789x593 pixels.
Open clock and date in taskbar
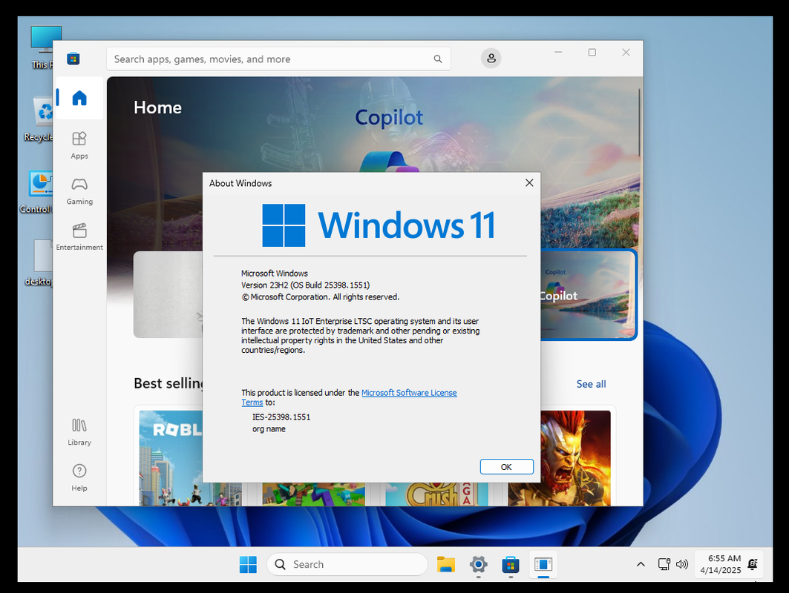click(721, 564)
